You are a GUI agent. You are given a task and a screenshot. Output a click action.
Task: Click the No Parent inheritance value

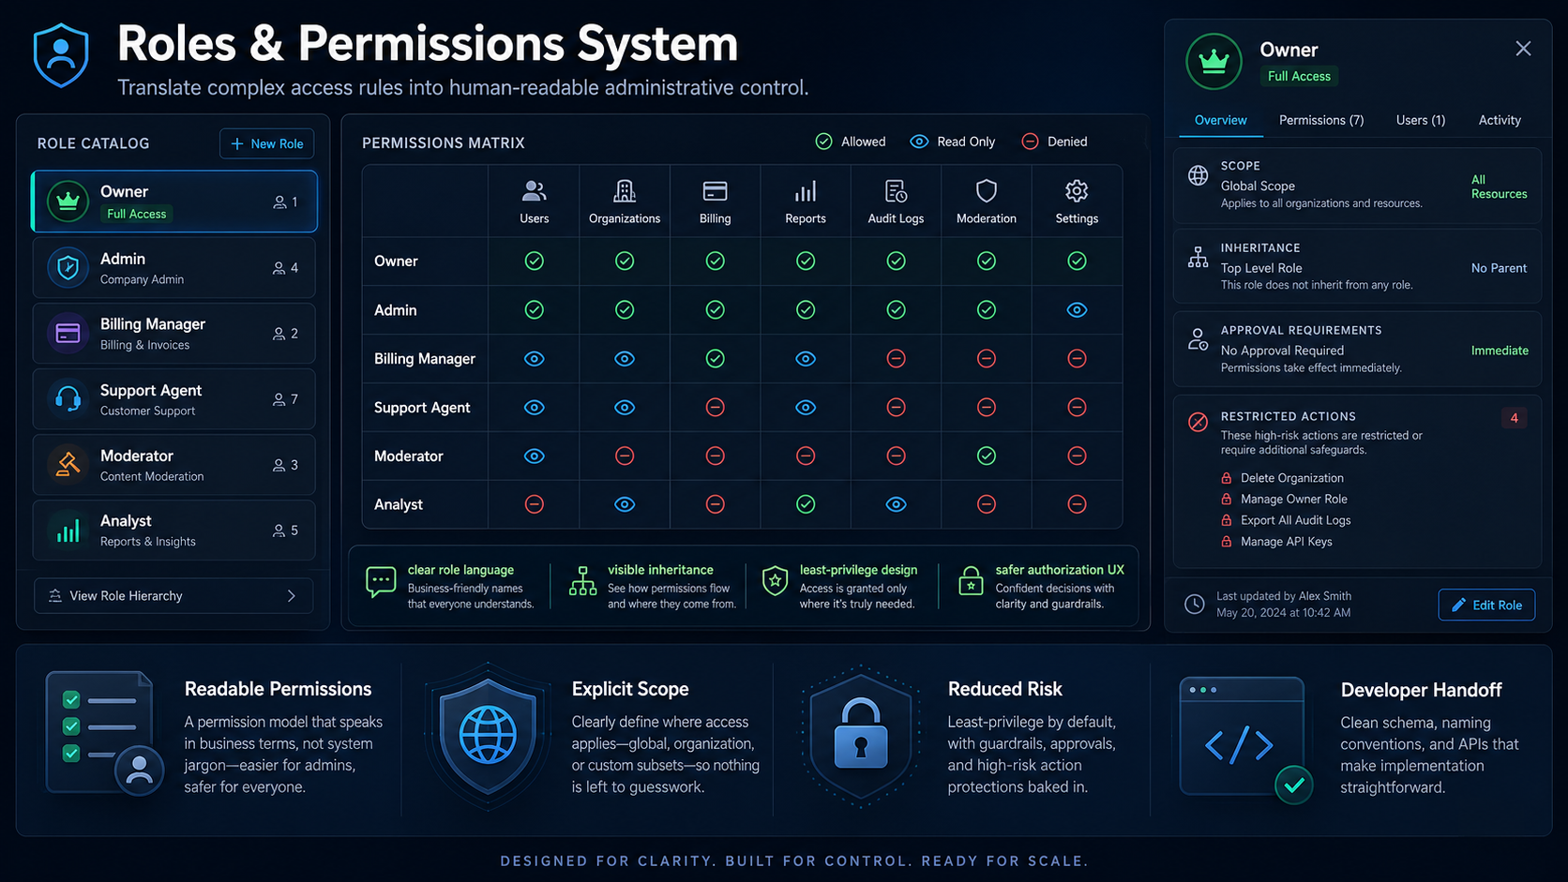click(1499, 268)
